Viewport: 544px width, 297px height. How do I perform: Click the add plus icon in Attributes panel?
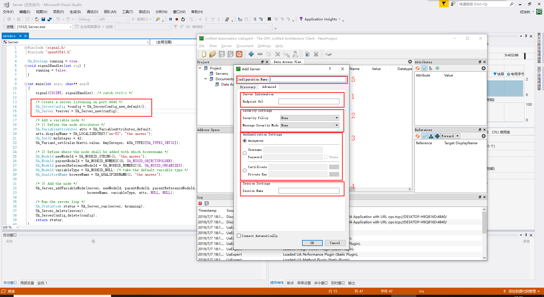pyautogui.click(x=484, y=68)
